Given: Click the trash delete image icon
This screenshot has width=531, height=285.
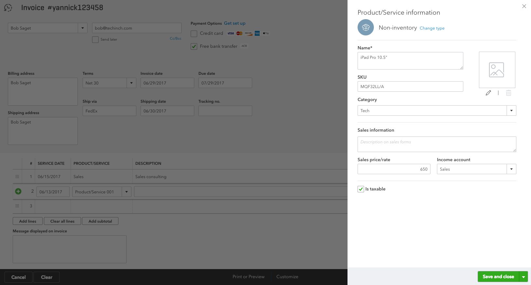Looking at the screenshot, I should (508, 93).
